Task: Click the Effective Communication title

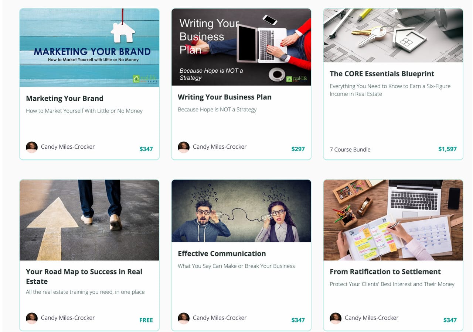Action: click(222, 253)
